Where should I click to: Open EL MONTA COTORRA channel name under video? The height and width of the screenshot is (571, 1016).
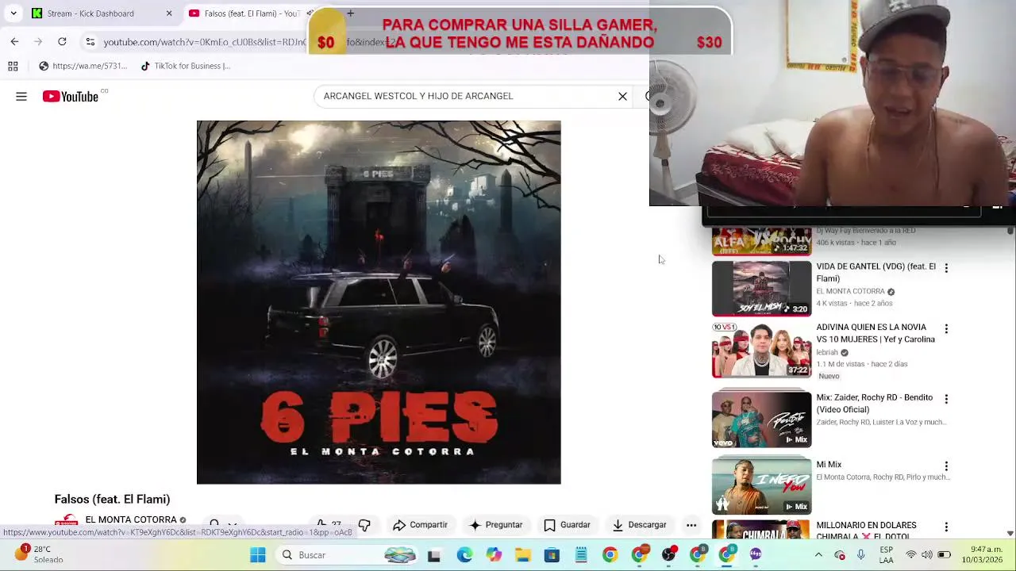(x=131, y=520)
